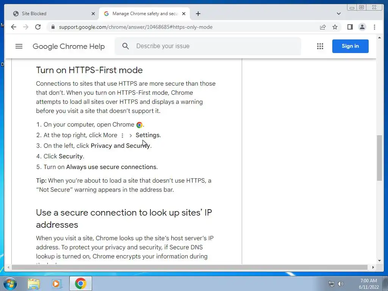Open the taskbar clock and date

click(x=369, y=284)
